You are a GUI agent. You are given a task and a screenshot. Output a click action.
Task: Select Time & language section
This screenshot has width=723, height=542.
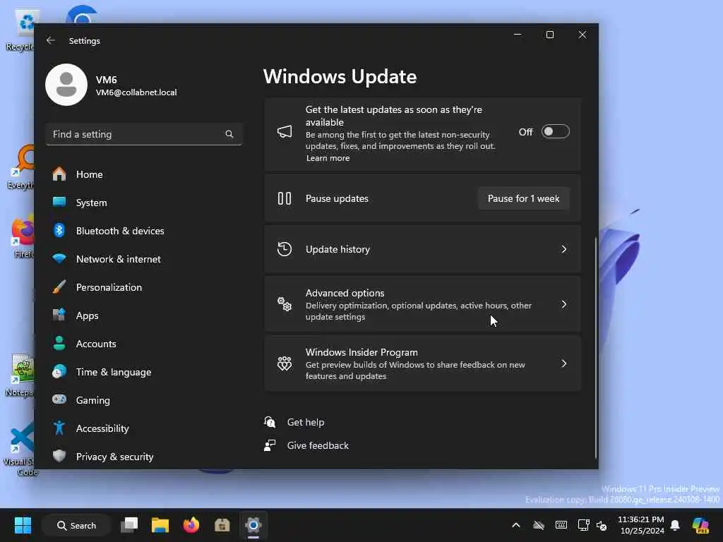tap(145, 371)
